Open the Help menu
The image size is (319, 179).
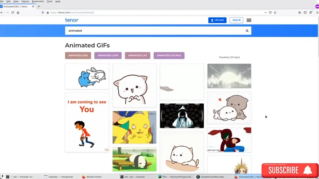pyautogui.click(x=58, y=1)
